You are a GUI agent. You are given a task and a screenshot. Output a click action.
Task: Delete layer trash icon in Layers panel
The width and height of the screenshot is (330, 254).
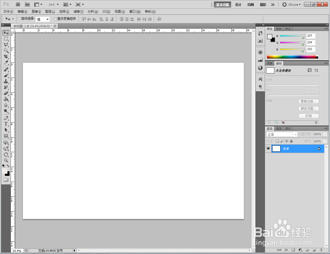point(321,250)
